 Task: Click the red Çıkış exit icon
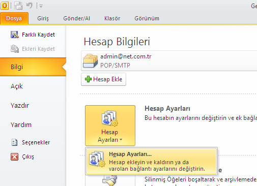tap(14, 157)
